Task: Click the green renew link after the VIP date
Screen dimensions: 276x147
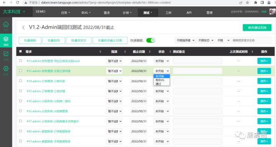Action: point(264,11)
